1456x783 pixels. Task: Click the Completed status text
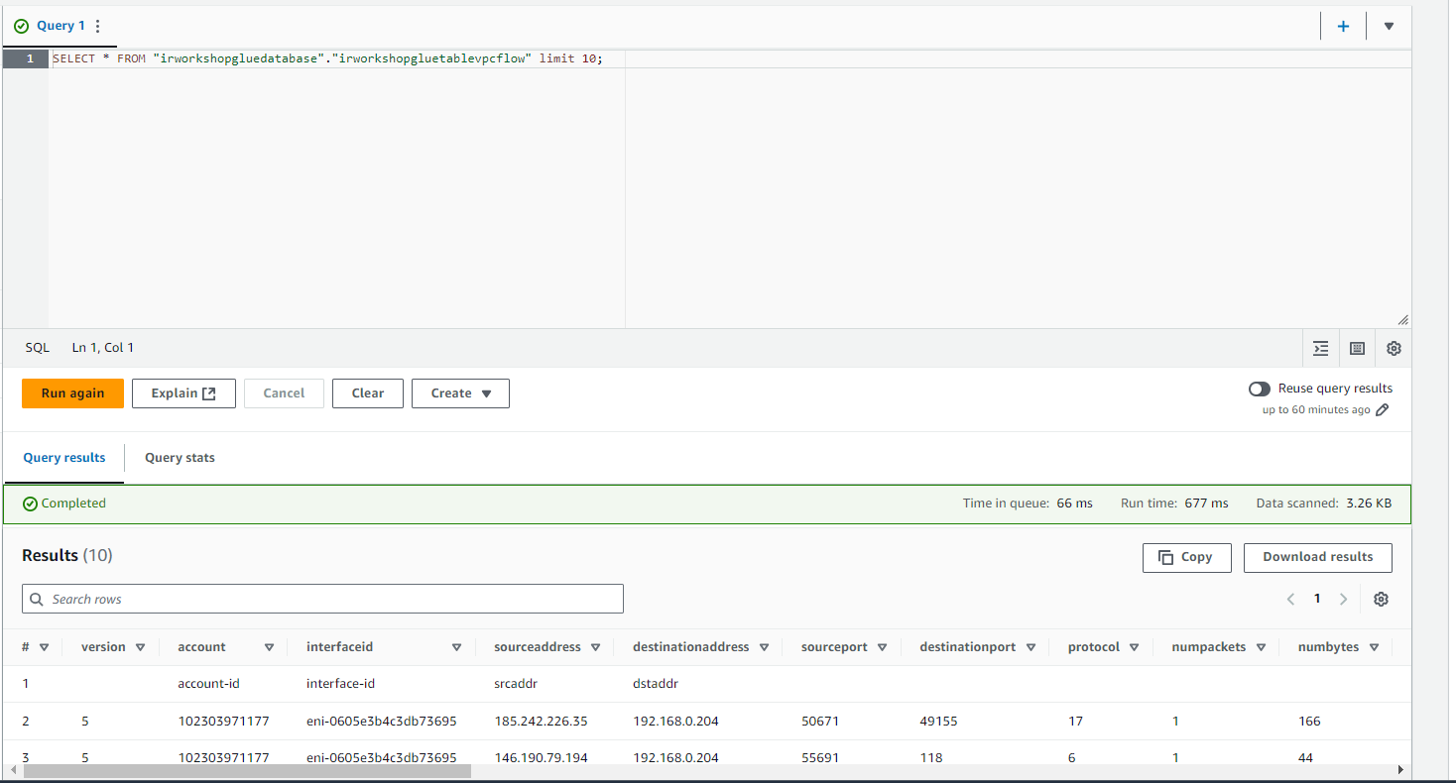73,503
